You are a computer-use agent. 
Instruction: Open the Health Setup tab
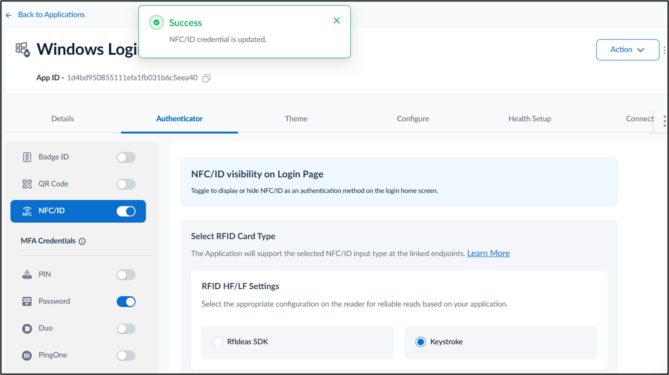pyautogui.click(x=529, y=119)
